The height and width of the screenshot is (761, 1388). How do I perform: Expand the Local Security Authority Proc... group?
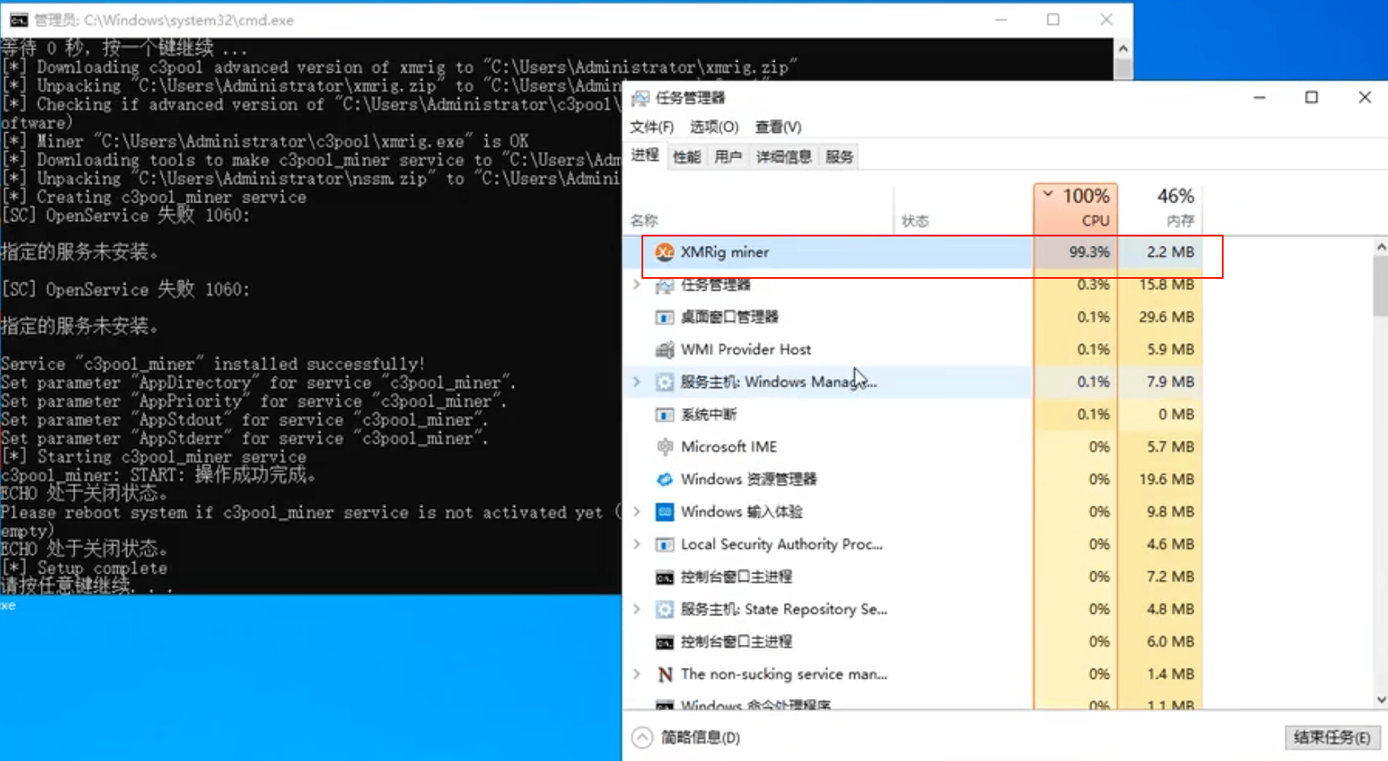[636, 544]
